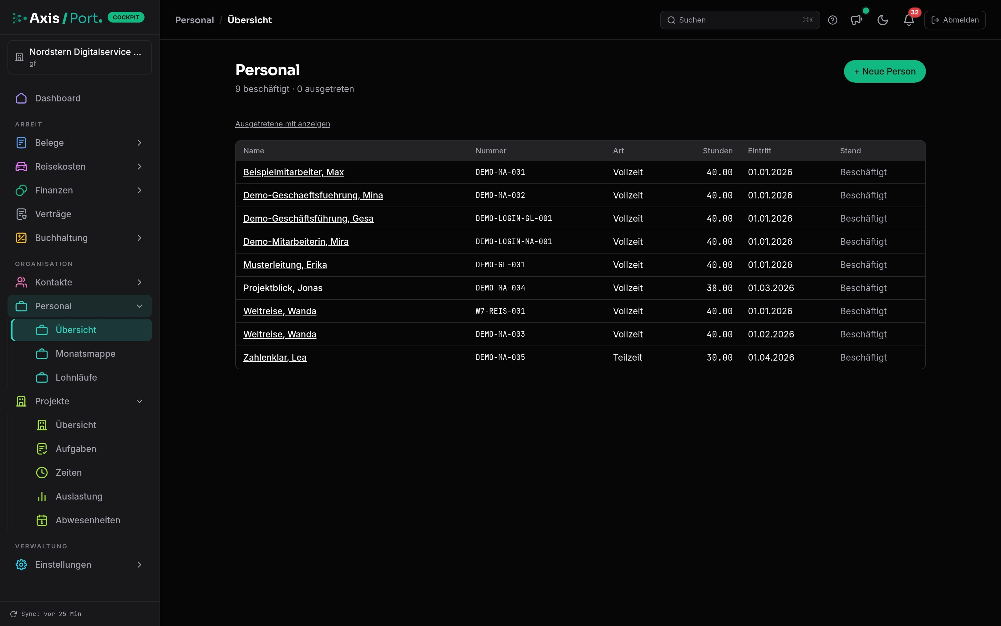Open employee Beispielmitarbeiter, Max
Screen dimensions: 1001x626
pyautogui.click(x=293, y=172)
